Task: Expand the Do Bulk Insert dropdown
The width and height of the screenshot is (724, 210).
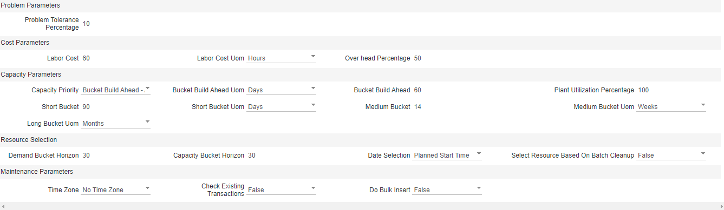Action: tap(447, 190)
